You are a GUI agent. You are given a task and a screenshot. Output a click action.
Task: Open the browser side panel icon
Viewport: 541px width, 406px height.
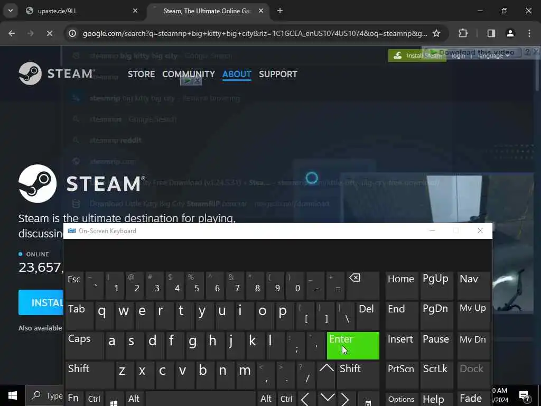pos(491,33)
